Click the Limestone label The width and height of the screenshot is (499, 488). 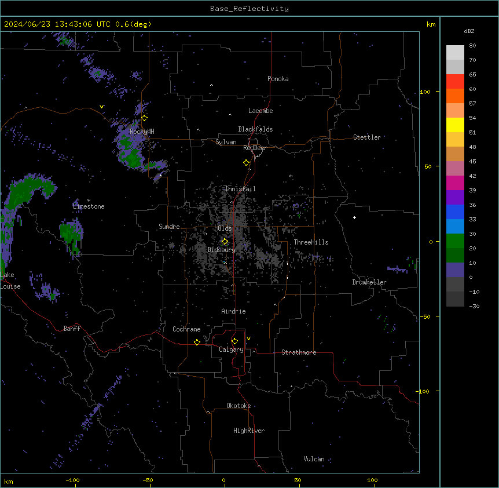(x=89, y=206)
